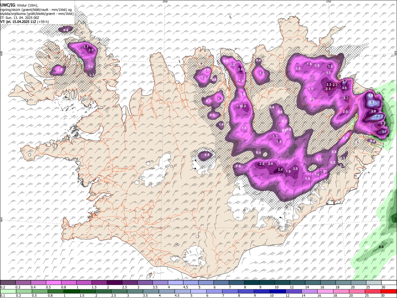Pick the bright red swatch labeled 30 in bottom row
The width and height of the screenshot is (397, 298).
point(389,291)
